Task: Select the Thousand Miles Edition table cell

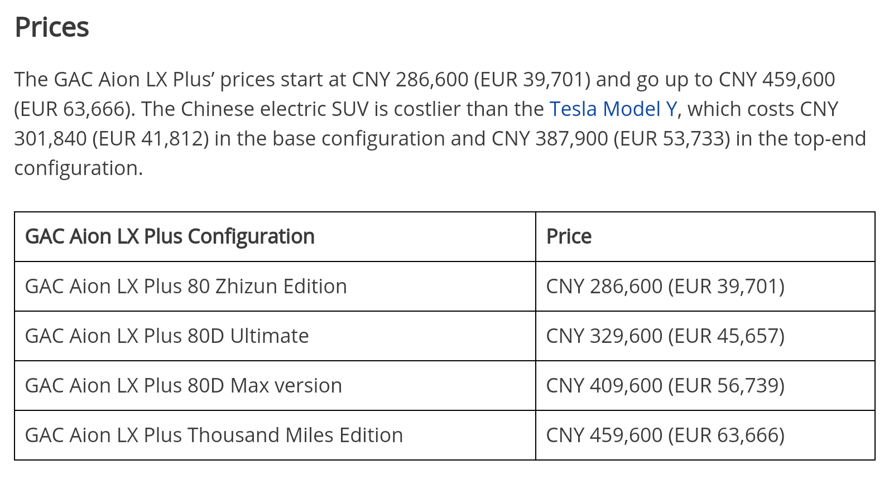Action: [x=214, y=435]
